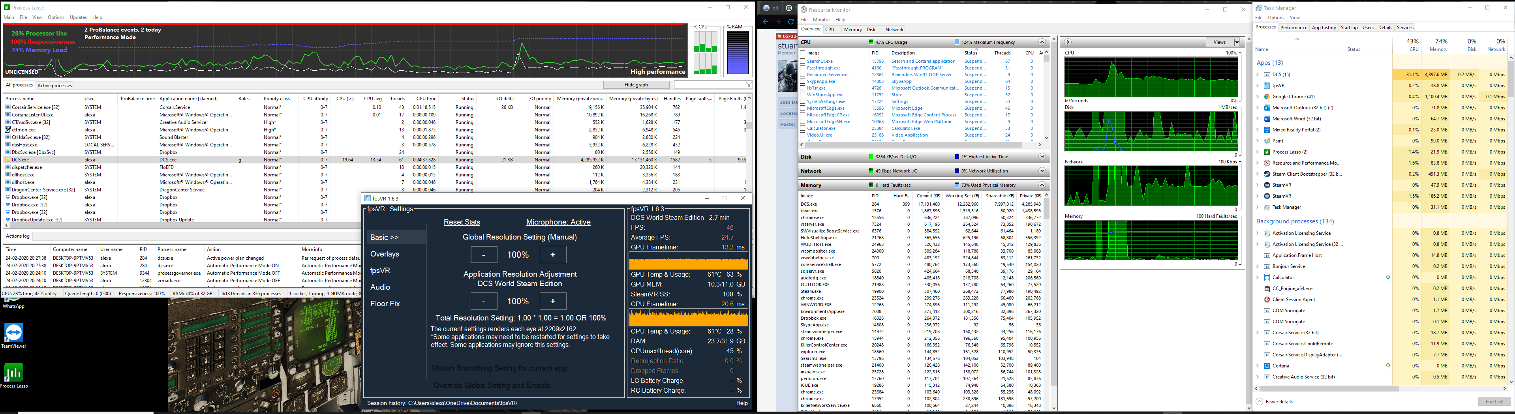This screenshot has height=414, width=1515.
Task: Click Hide graph button in Process Lasso
Action: (x=636, y=85)
